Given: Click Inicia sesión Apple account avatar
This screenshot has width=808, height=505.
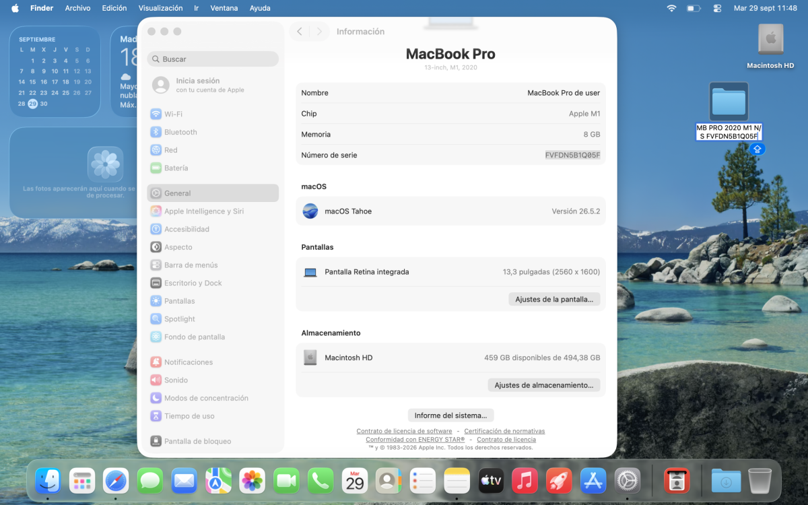Looking at the screenshot, I should pyautogui.click(x=160, y=85).
